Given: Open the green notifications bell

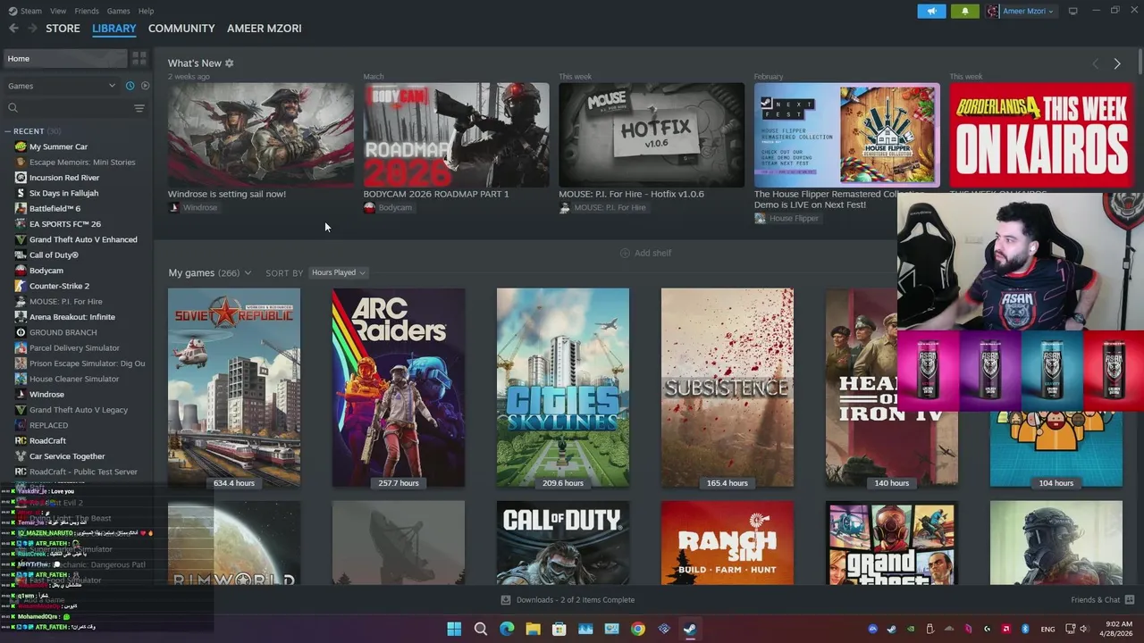Looking at the screenshot, I should [965, 12].
